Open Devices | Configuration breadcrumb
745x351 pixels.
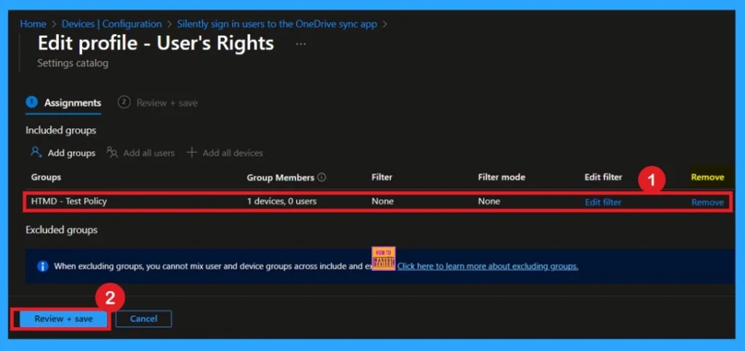pos(111,24)
